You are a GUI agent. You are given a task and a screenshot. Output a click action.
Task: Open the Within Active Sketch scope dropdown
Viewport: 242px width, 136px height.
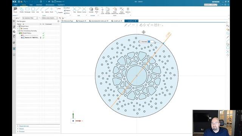50,18
